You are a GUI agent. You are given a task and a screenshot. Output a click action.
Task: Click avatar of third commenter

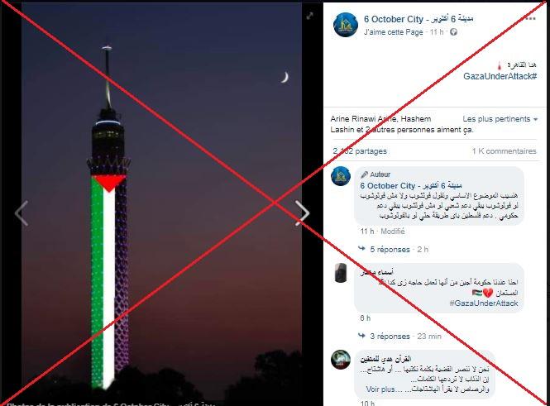(x=341, y=360)
